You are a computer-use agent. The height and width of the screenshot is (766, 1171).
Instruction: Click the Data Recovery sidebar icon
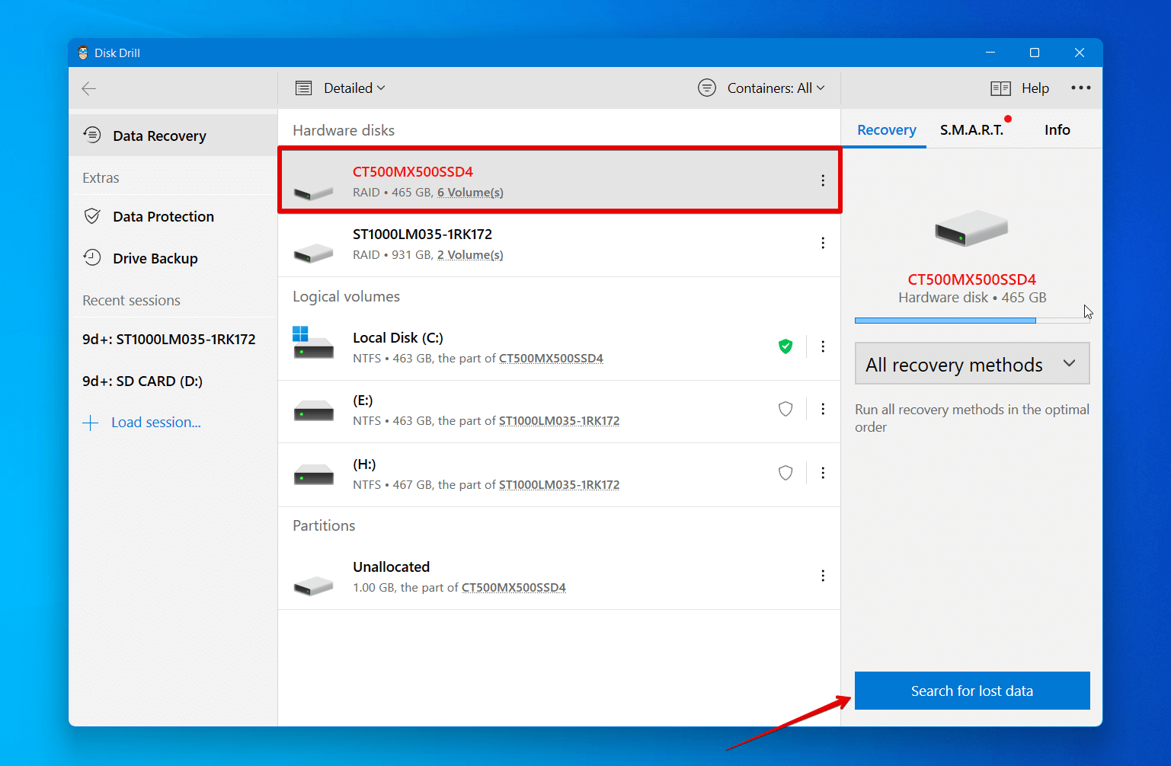[x=92, y=135]
